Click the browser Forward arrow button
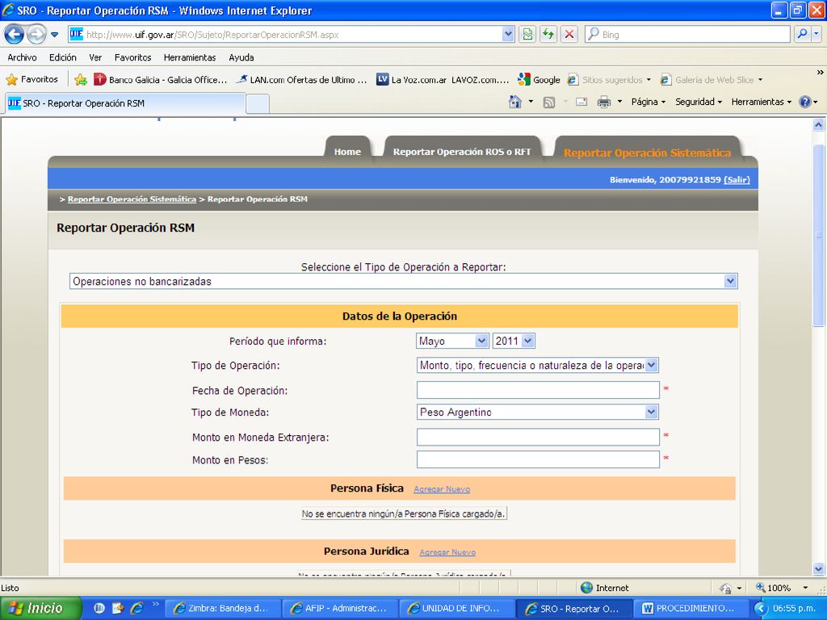The image size is (827, 620). (x=36, y=35)
